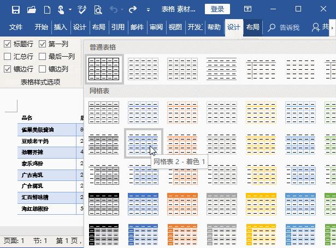This screenshot has height=248, width=336.
Task: Choose yellow Grid Table 2 style
Action: coord(261,143)
